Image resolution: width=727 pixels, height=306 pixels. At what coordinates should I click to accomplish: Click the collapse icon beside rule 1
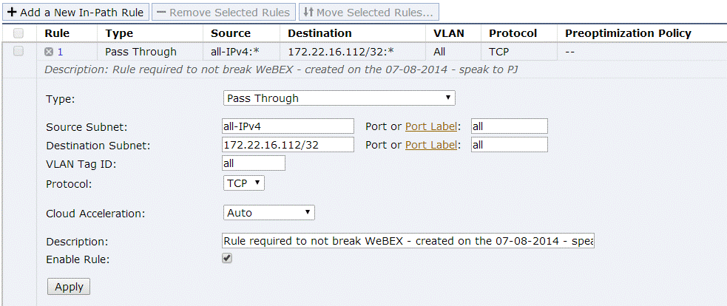pos(49,52)
